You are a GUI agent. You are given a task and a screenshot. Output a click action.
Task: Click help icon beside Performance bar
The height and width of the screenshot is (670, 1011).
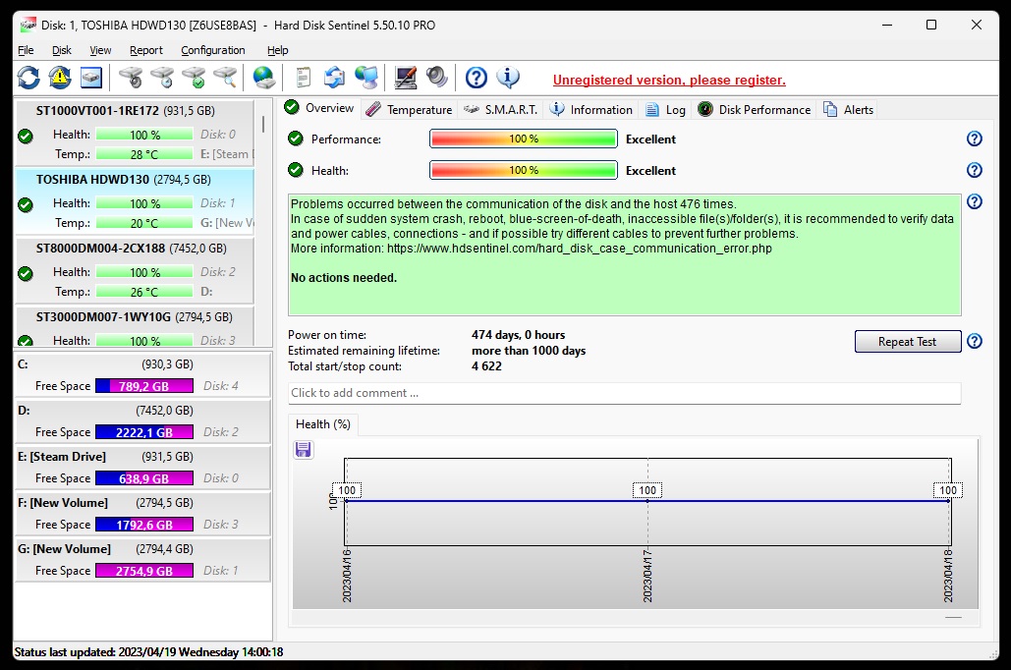point(975,139)
